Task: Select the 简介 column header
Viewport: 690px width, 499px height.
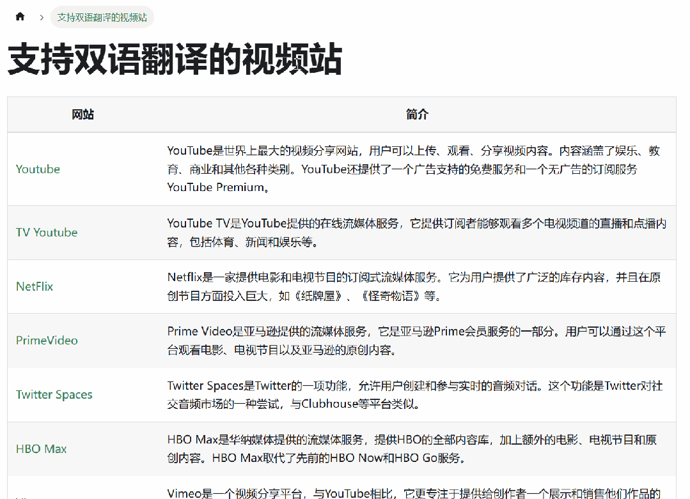Action: point(417,115)
